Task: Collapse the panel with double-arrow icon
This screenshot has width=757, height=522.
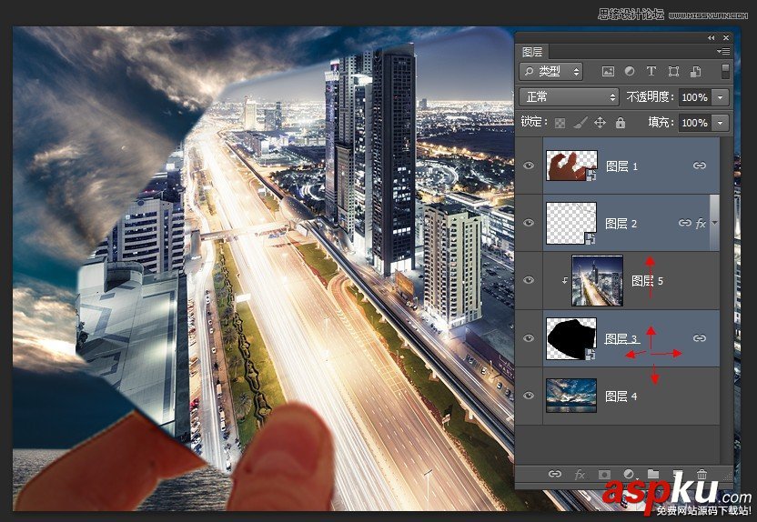Action: (x=711, y=37)
